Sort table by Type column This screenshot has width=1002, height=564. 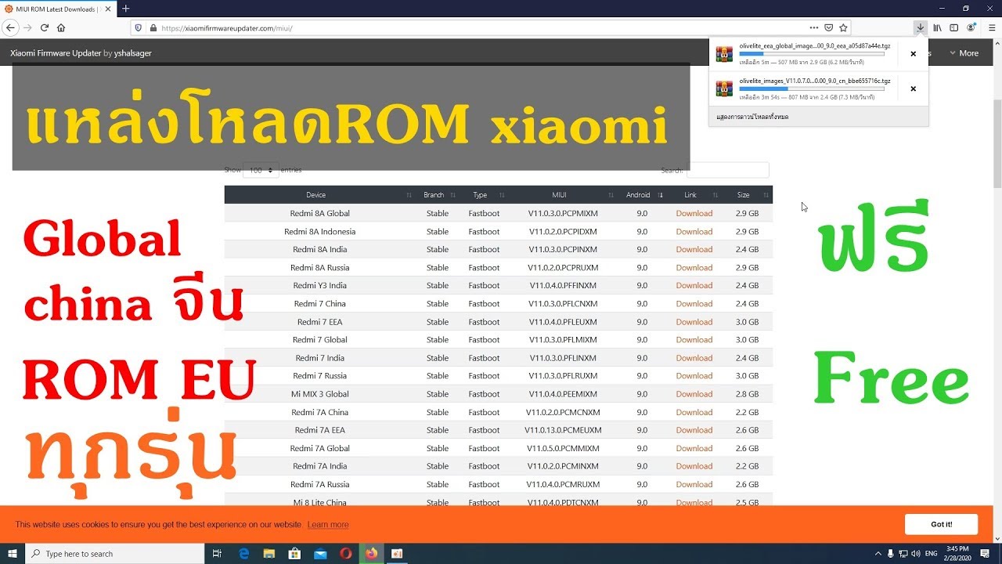(484, 194)
